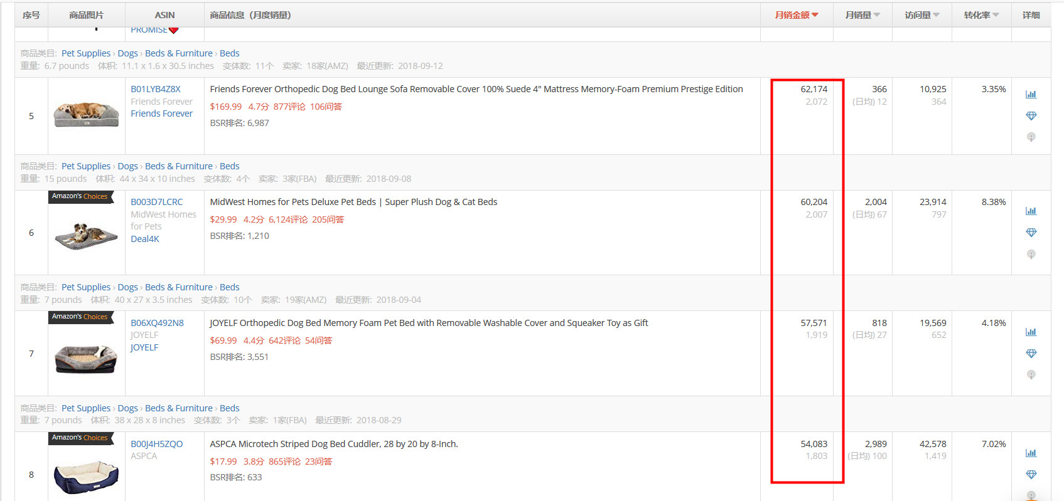1064x501 pixels.
Task: Open bar chart icon for ASPCA row
Action: 1031,453
